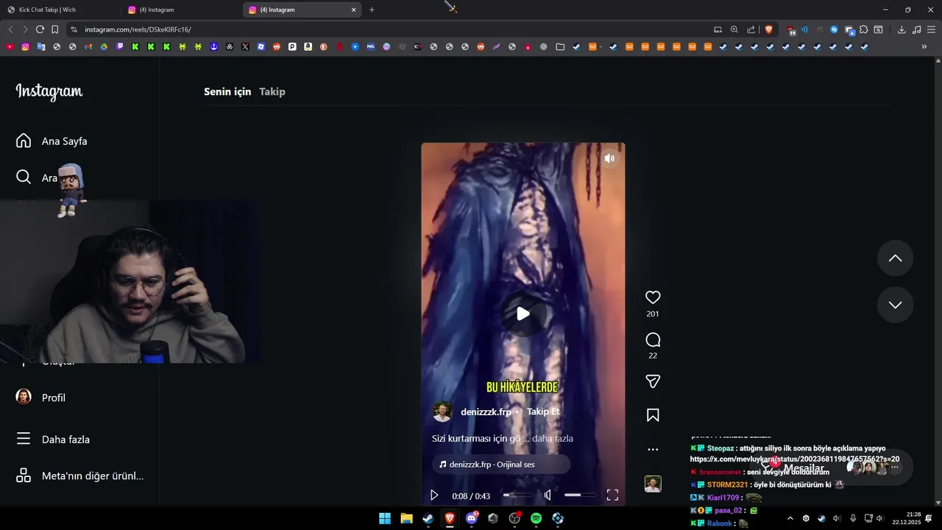The width and height of the screenshot is (942, 530).
Task: Show hidden system tray icons chevron
Action: pos(790,518)
